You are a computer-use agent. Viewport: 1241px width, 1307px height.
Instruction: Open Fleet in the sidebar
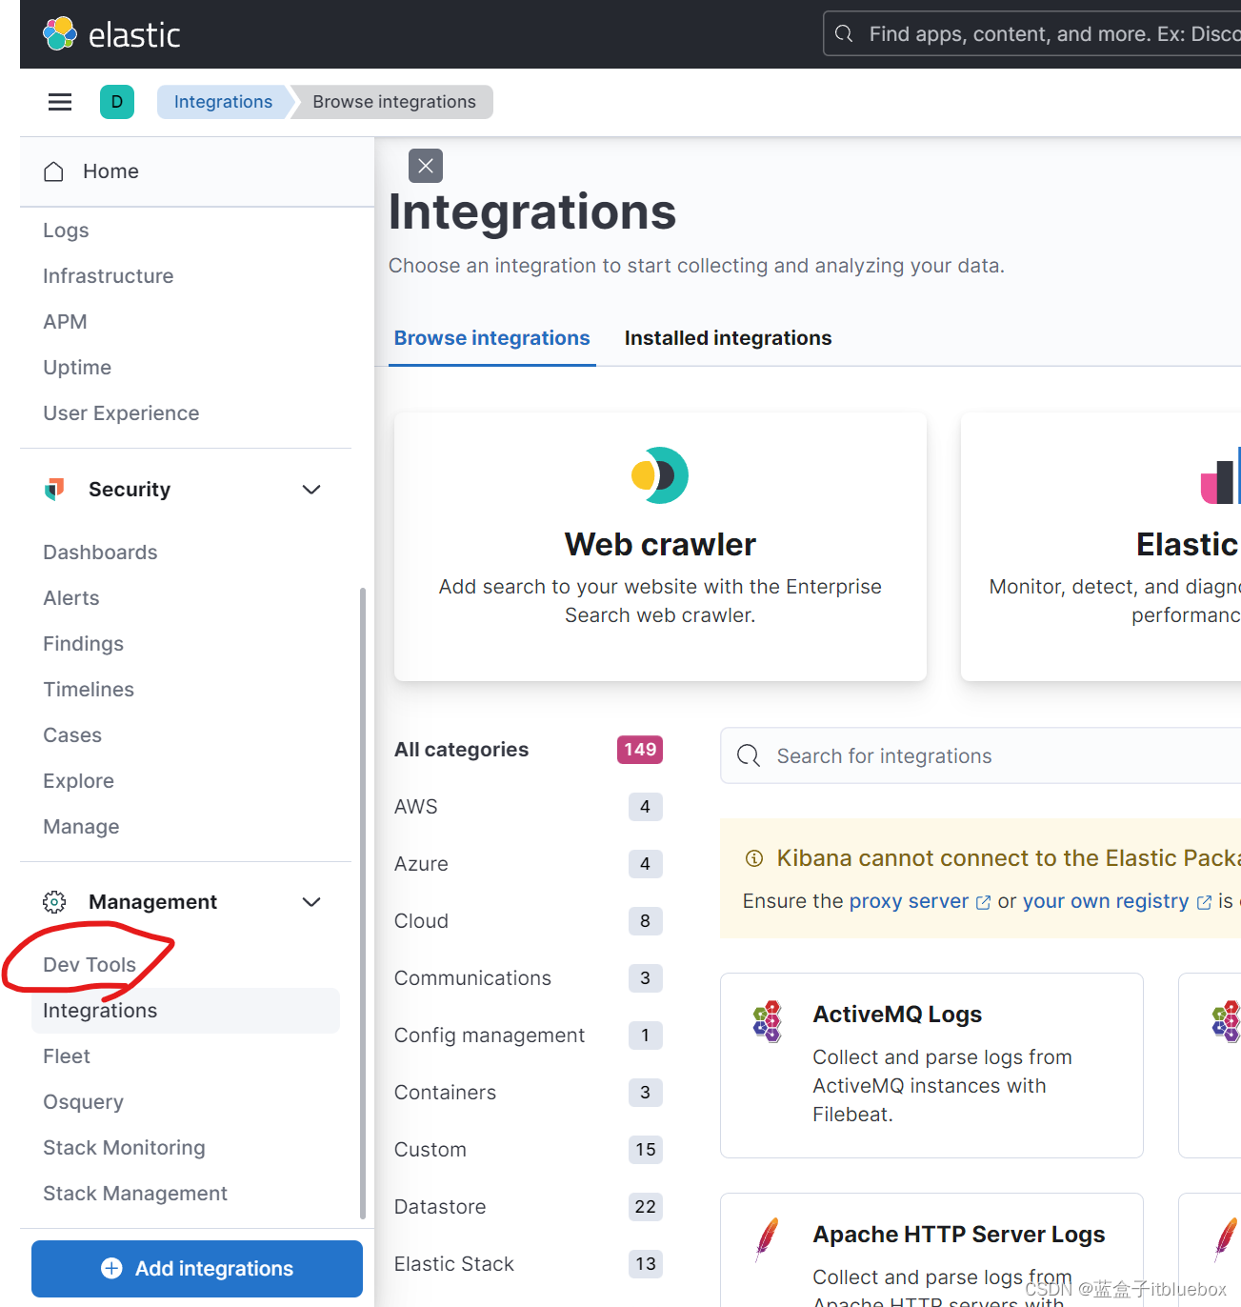click(x=67, y=1056)
